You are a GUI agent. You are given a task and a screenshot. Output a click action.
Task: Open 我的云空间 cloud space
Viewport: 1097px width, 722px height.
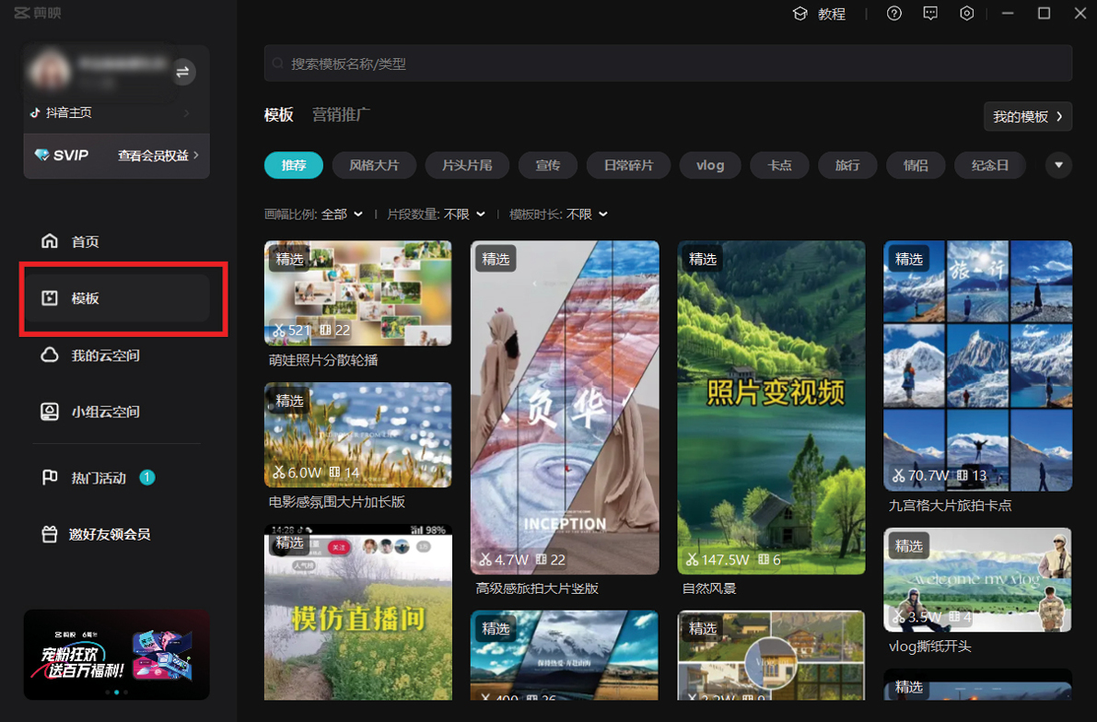point(105,355)
